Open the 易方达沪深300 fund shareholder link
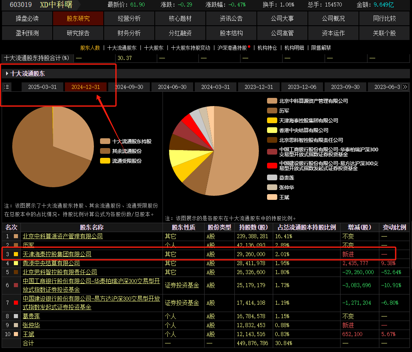Image resolution: width=412 pixels, height=352 pixels. point(91,303)
